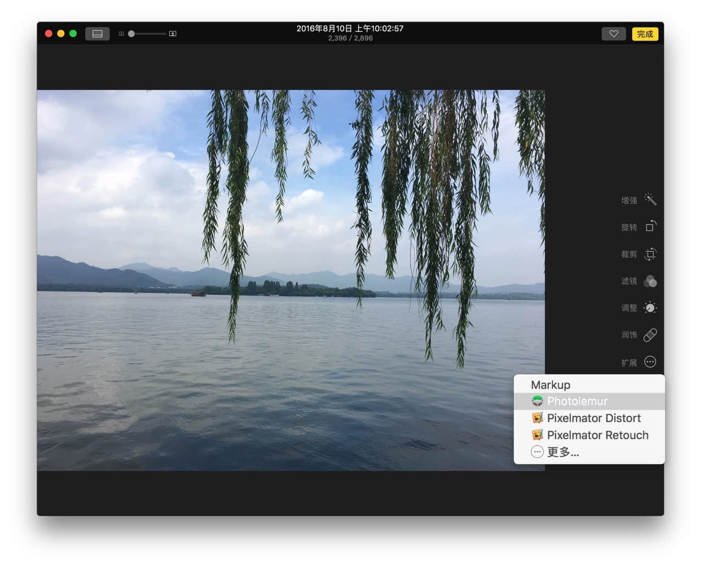Click the 滤镜 label

click(x=629, y=281)
